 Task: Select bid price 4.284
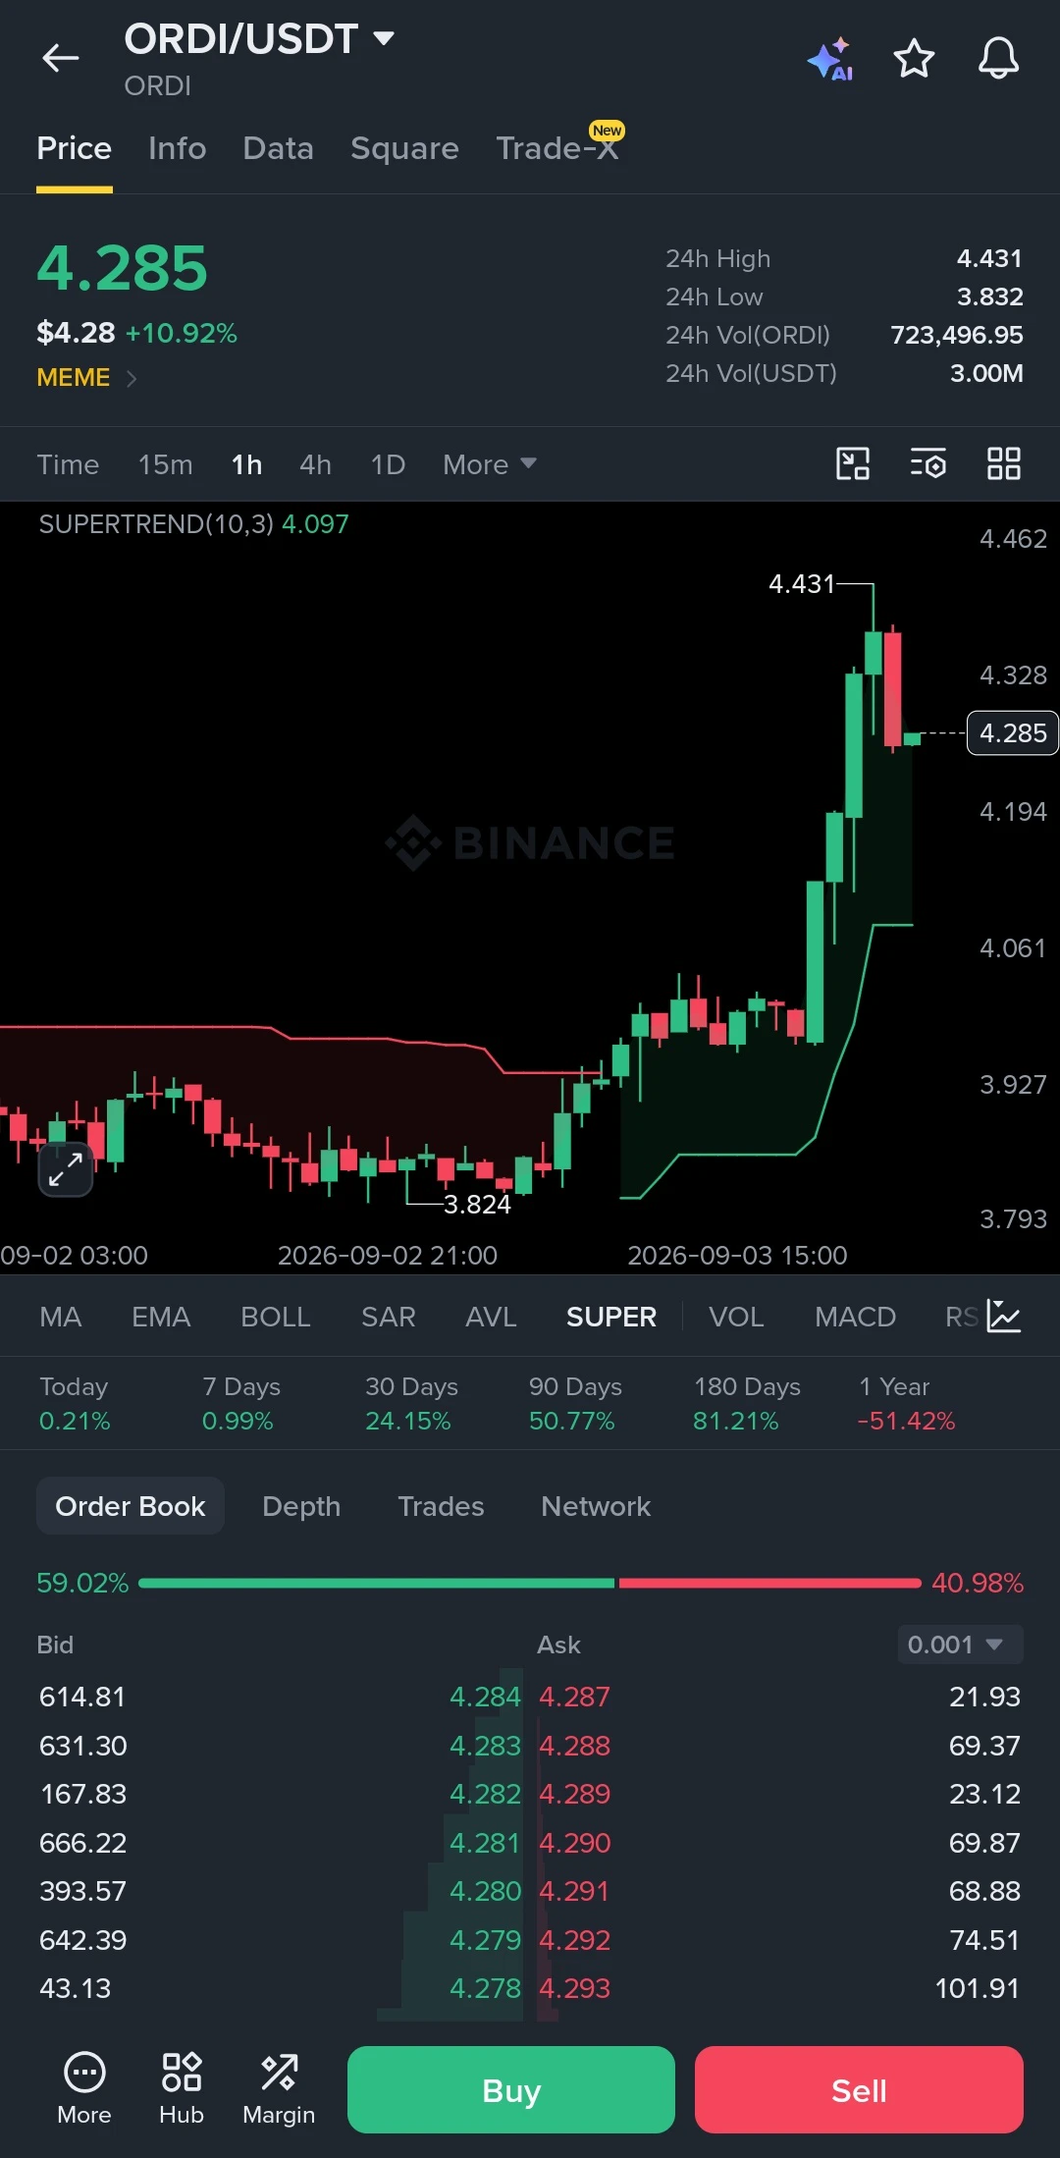click(x=485, y=1697)
